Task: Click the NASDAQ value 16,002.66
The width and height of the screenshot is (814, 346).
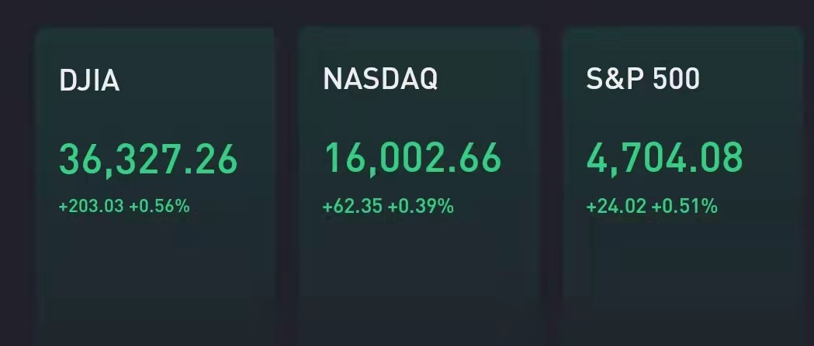Action: (412, 157)
